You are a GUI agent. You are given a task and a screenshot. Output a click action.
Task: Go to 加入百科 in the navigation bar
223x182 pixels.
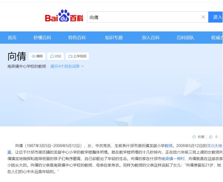pyautogui.click(x=151, y=38)
